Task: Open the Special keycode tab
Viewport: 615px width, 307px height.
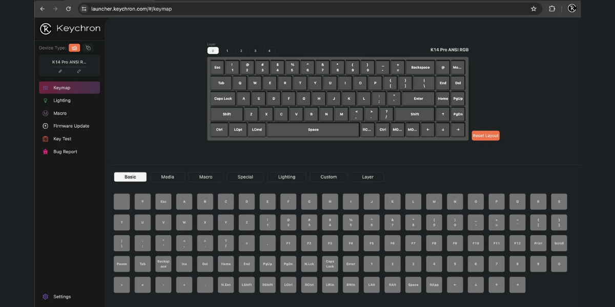Action: coord(245,177)
